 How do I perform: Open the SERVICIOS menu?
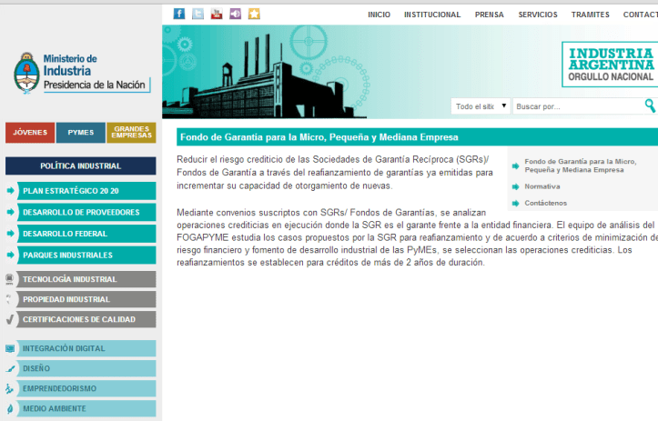pyautogui.click(x=538, y=15)
